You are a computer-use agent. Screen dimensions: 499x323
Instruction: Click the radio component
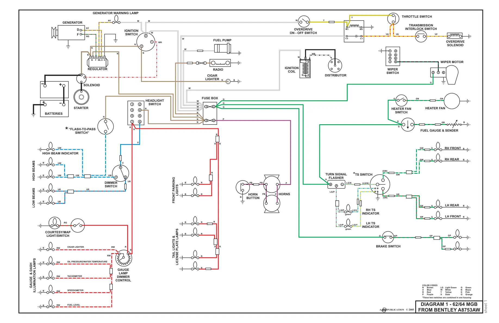click(x=220, y=63)
